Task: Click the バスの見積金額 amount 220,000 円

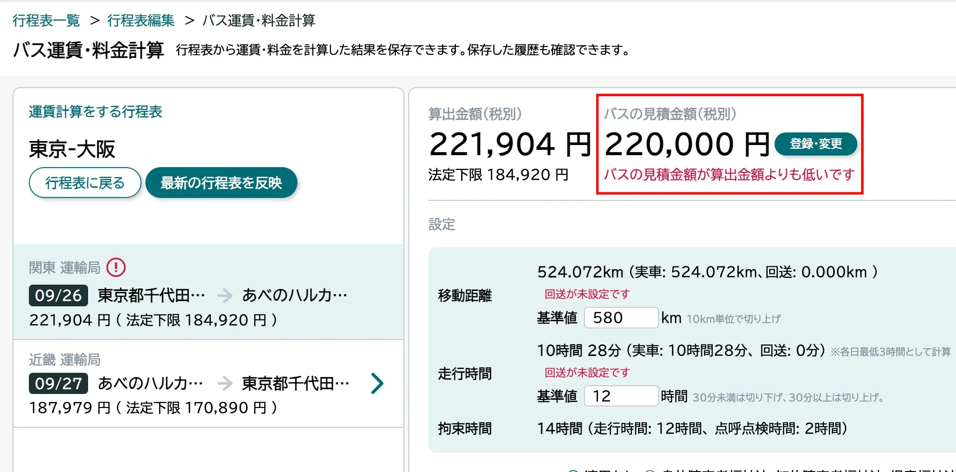Action: click(685, 143)
